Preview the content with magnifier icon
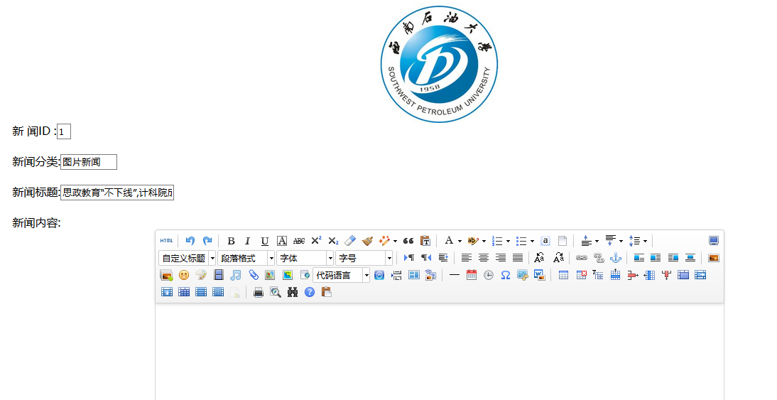Screen dimensions: 777x400 point(276,293)
